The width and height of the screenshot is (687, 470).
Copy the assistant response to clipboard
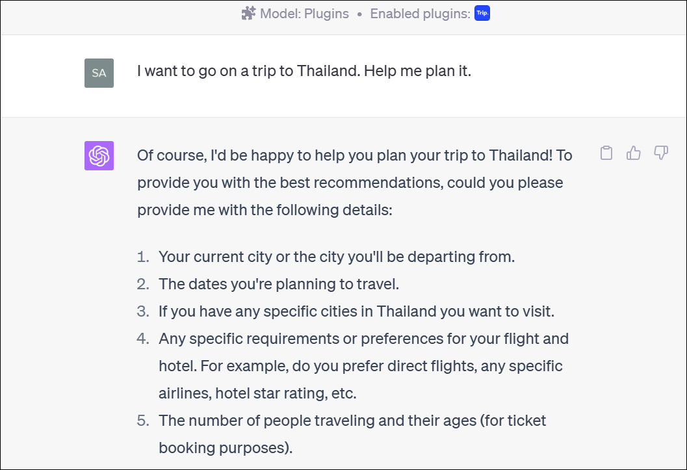coord(606,153)
